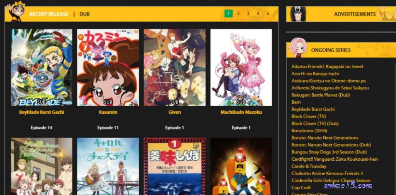
Task: Open the Beyblade Burst Gachi poster thumbnail
Action: tap(41, 67)
